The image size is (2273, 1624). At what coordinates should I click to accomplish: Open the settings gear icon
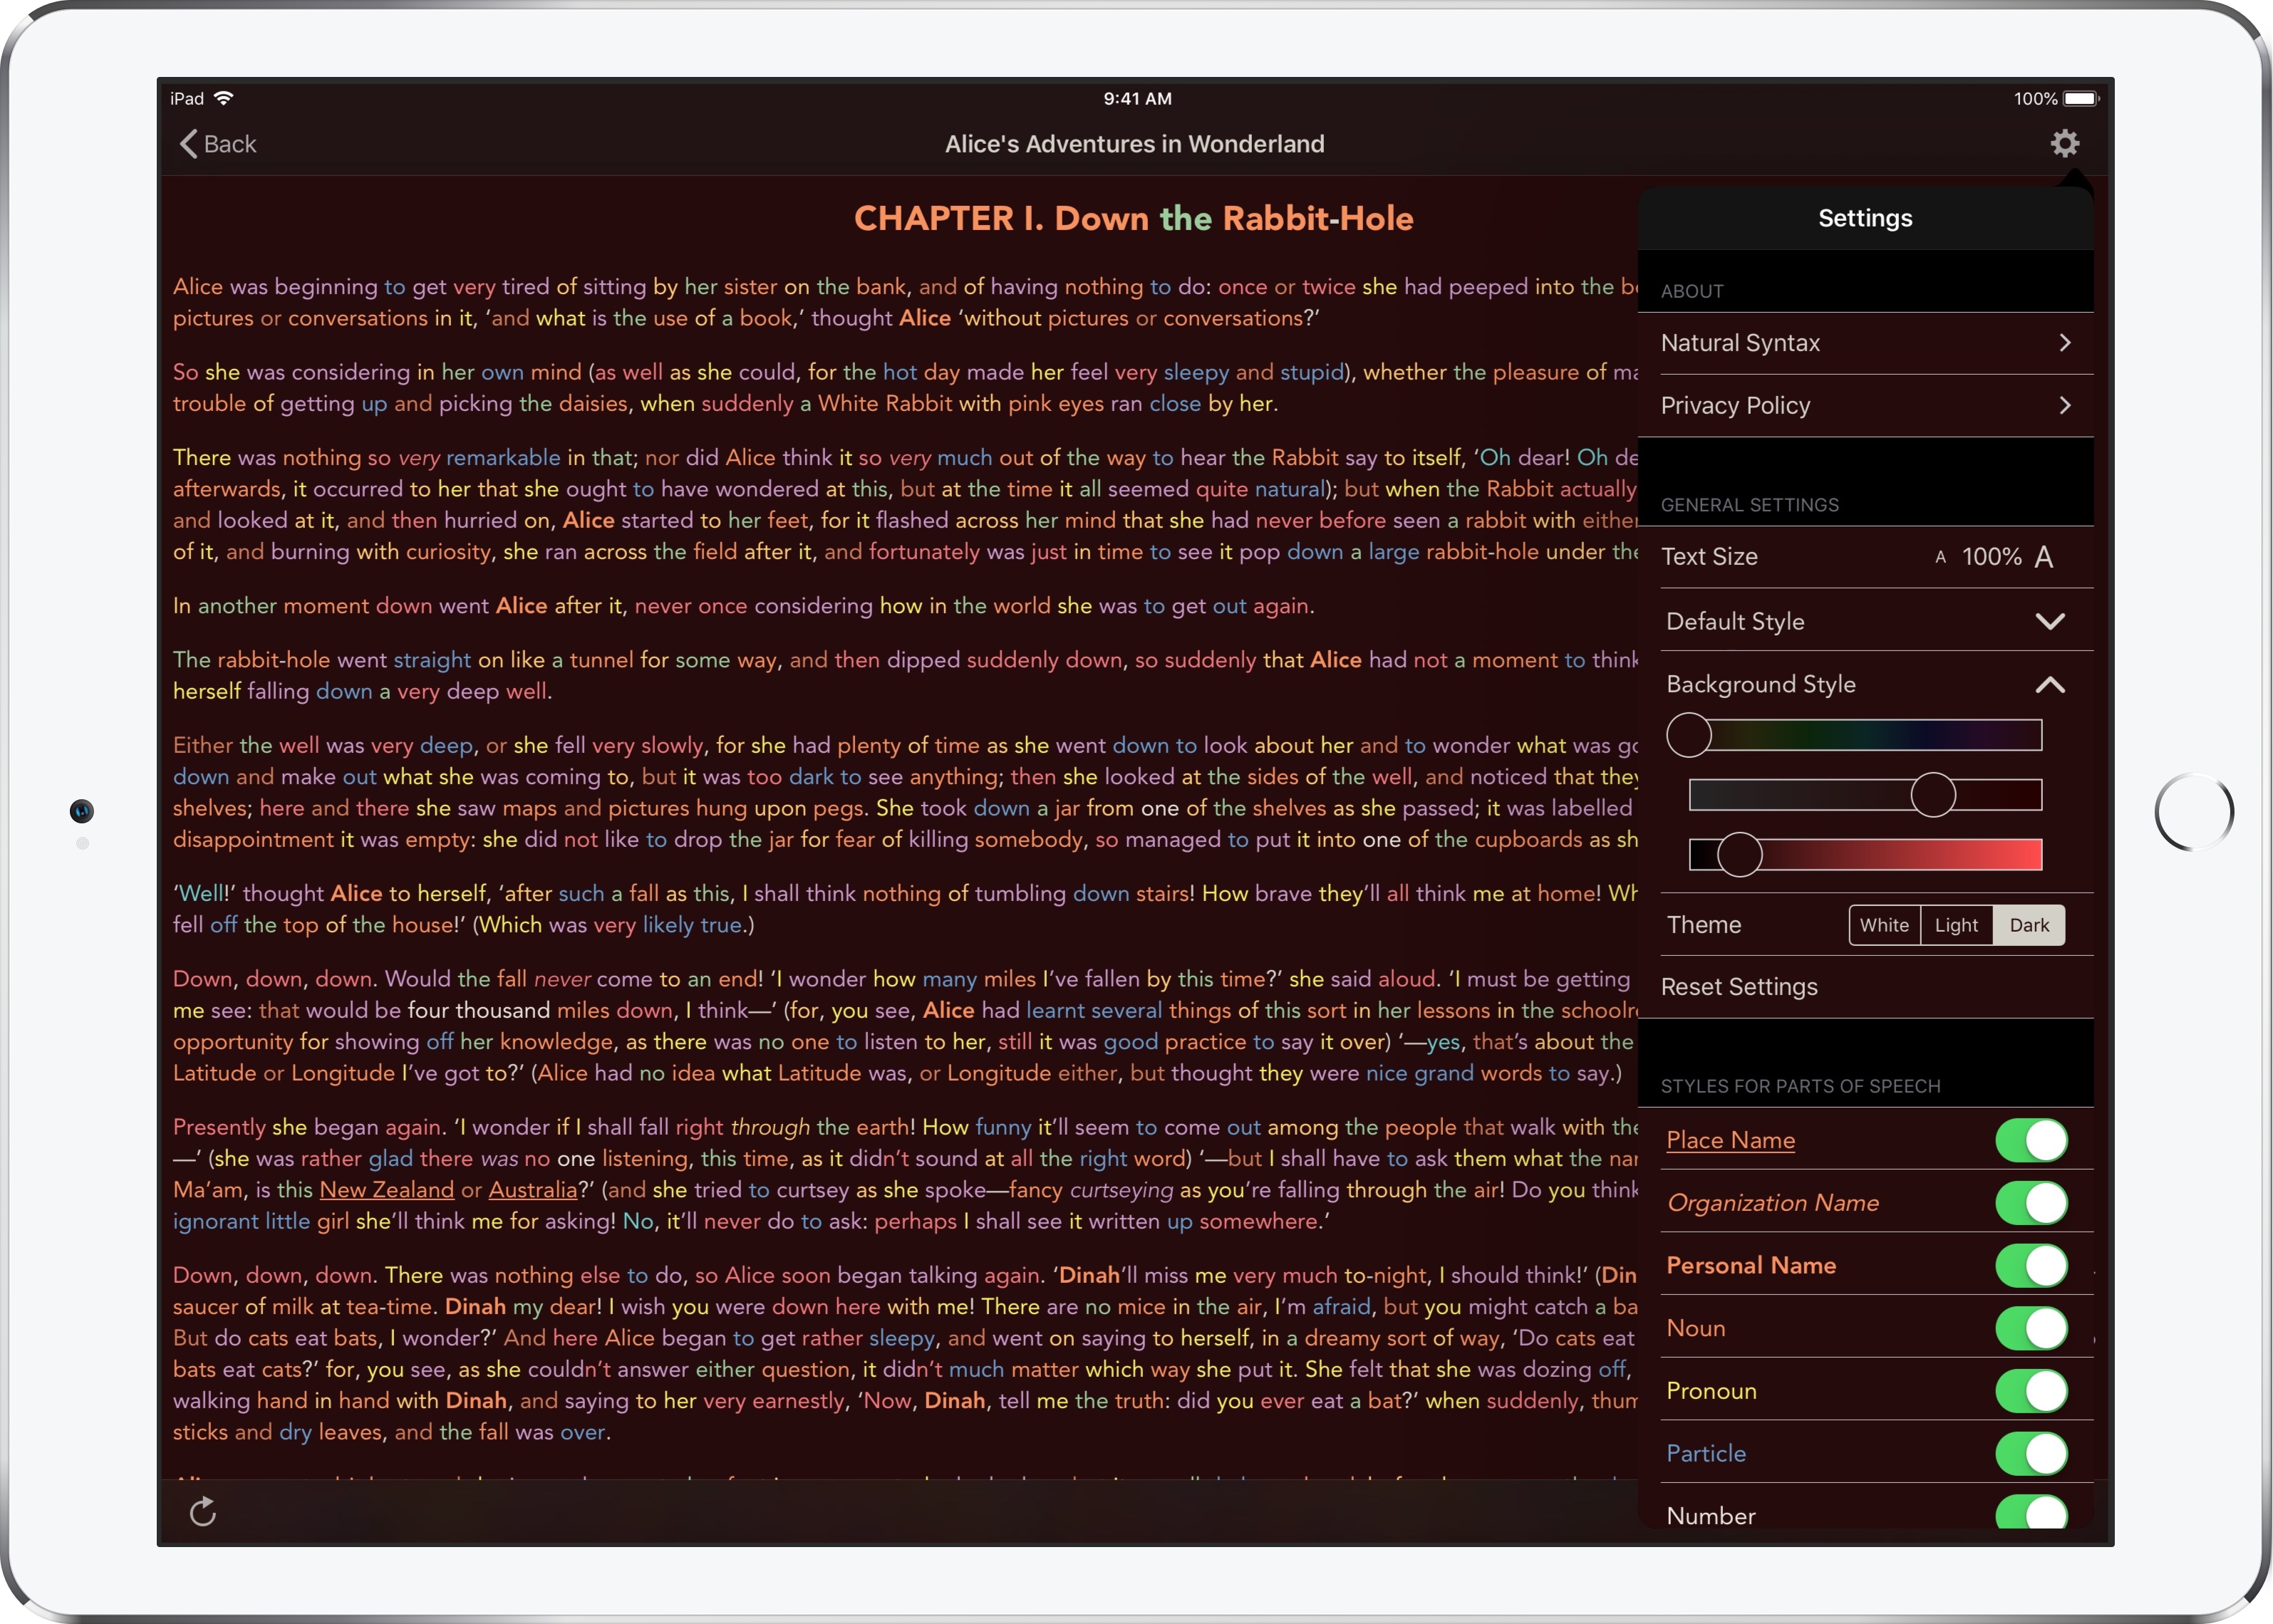coord(2064,144)
